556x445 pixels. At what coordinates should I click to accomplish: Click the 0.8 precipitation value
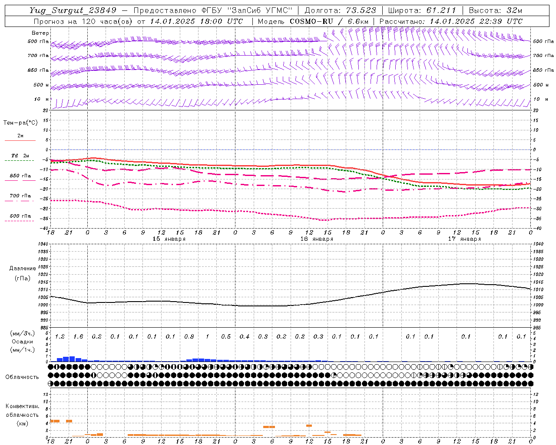click(189, 337)
